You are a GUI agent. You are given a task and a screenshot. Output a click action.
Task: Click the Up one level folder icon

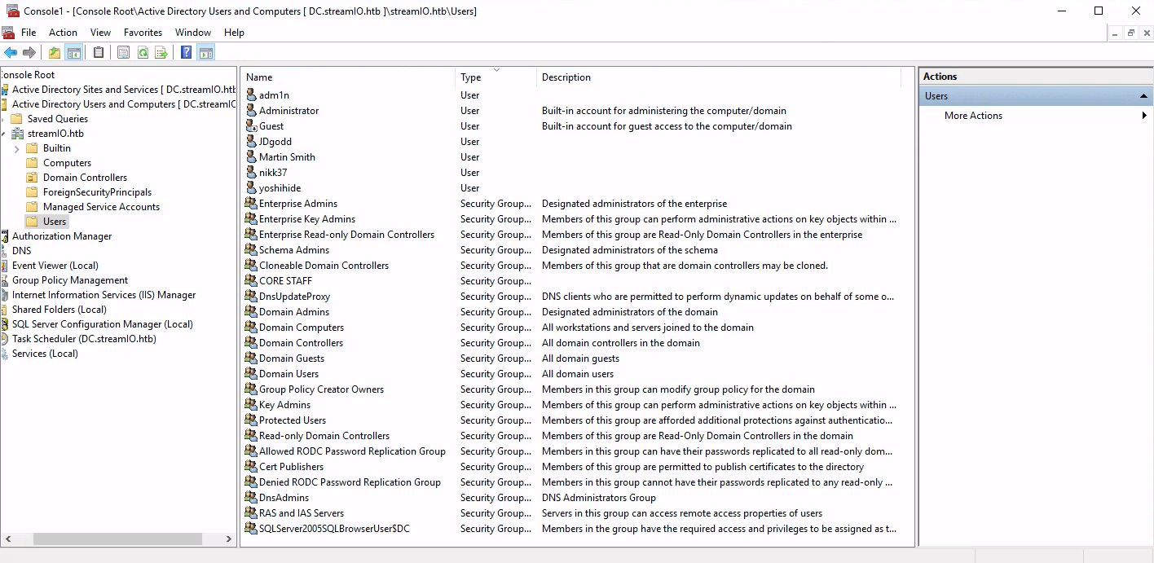[55, 53]
